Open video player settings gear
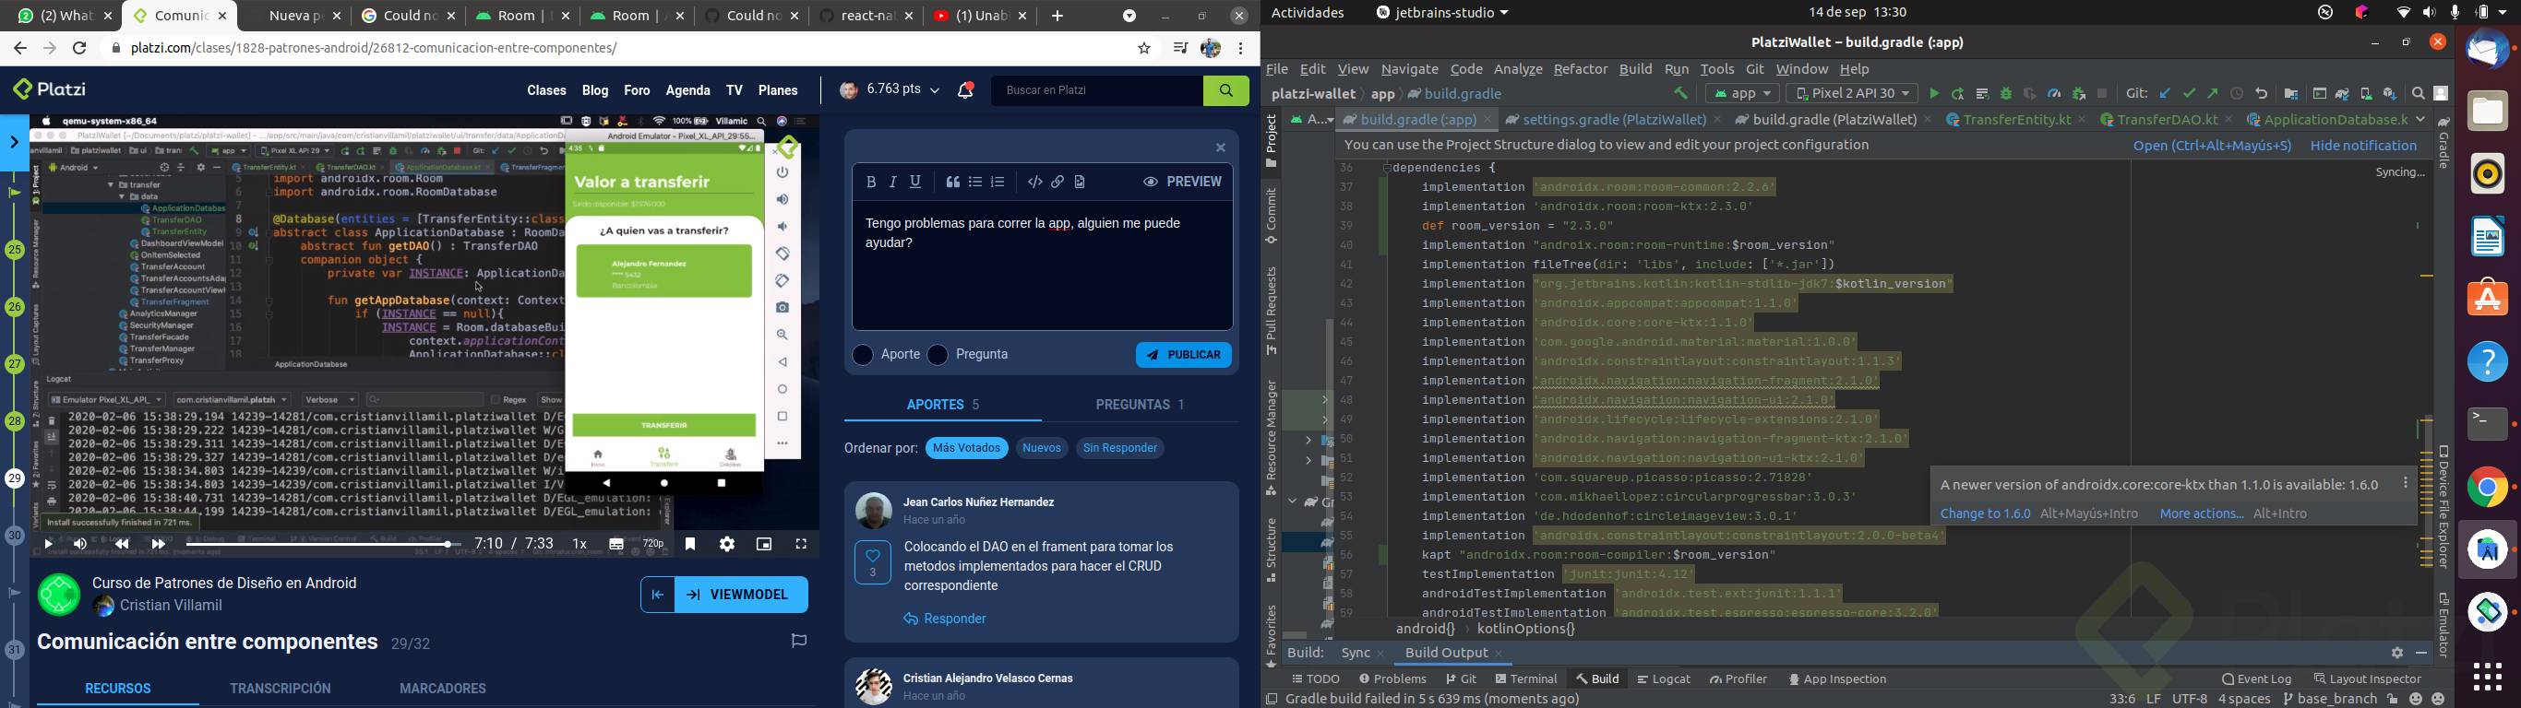Image resolution: width=2521 pixels, height=708 pixels. [727, 545]
